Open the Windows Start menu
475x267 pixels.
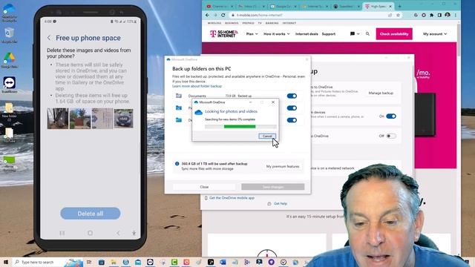pyautogui.click(x=6, y=262)
